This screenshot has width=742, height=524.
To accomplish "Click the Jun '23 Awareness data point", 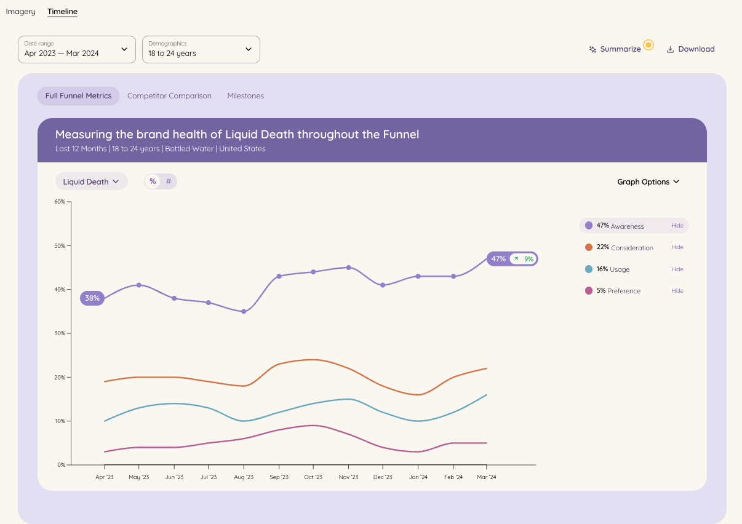I will click(x=174, y=298).
